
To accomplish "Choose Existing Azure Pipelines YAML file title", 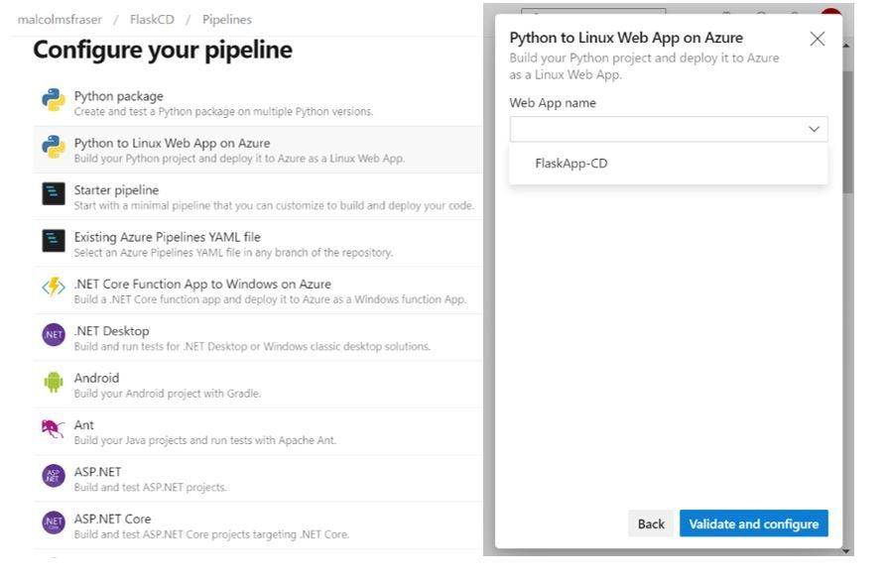I will 168,237.
